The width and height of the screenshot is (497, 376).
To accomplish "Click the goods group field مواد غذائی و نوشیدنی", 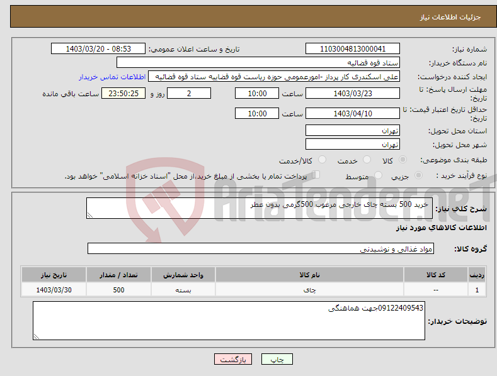I will 261,248.
